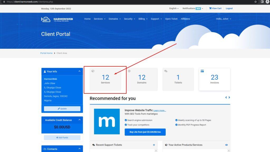Click Buy Lite from $3.84USD/mo button
Viewport: 270px width, 152px height.
point(145,132)
